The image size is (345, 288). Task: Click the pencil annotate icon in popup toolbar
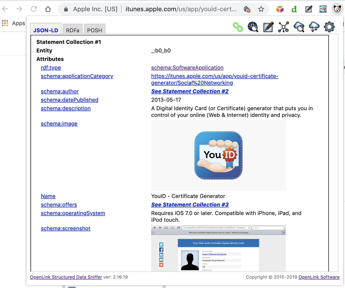pyautogui.click(x=268, y=27)
